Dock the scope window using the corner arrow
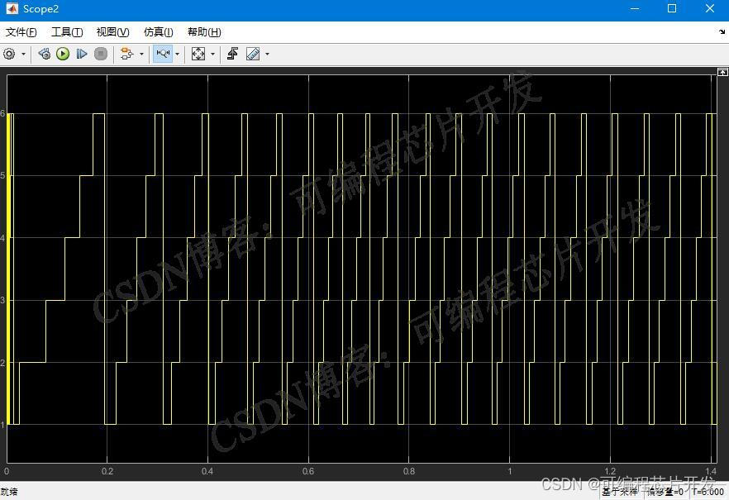 pos(722,31)
